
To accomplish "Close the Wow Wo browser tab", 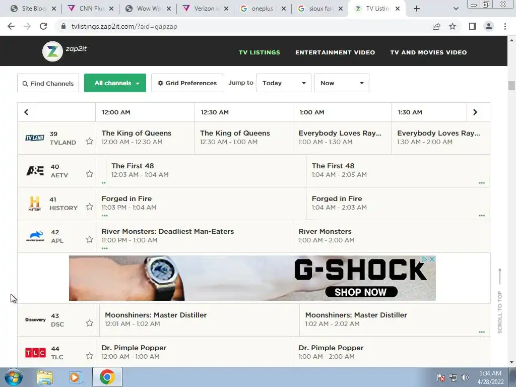I will pos(169,9).
